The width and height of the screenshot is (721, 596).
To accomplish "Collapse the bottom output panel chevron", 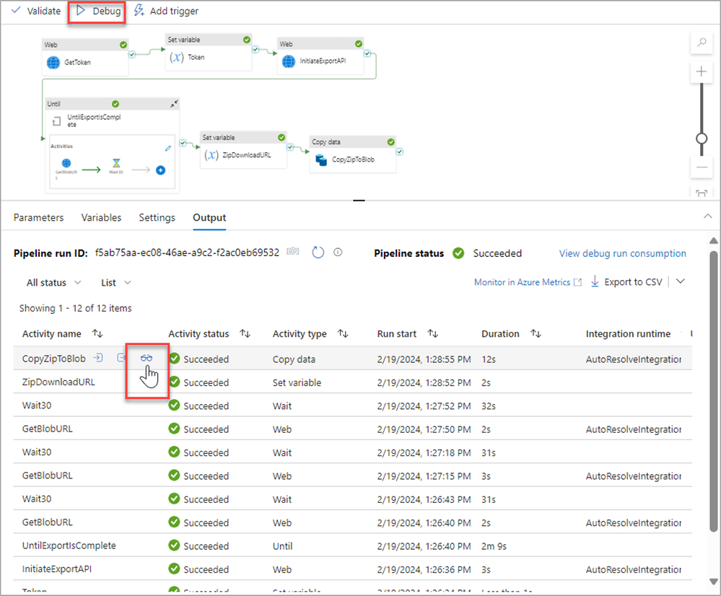I will click(708, 216).
